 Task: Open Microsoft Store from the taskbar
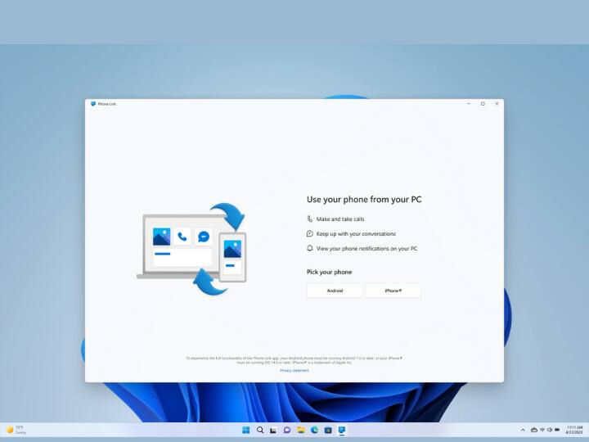[328, 430]
